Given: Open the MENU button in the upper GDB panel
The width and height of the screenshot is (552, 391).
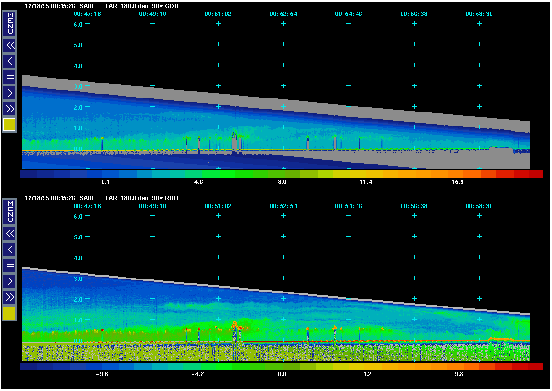Looking at the screenshot, I should [10, 23].
